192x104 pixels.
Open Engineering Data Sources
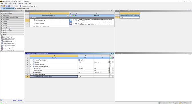(22, 9)
